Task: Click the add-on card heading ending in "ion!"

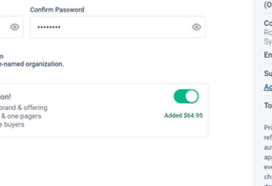Action: (5, 97)
